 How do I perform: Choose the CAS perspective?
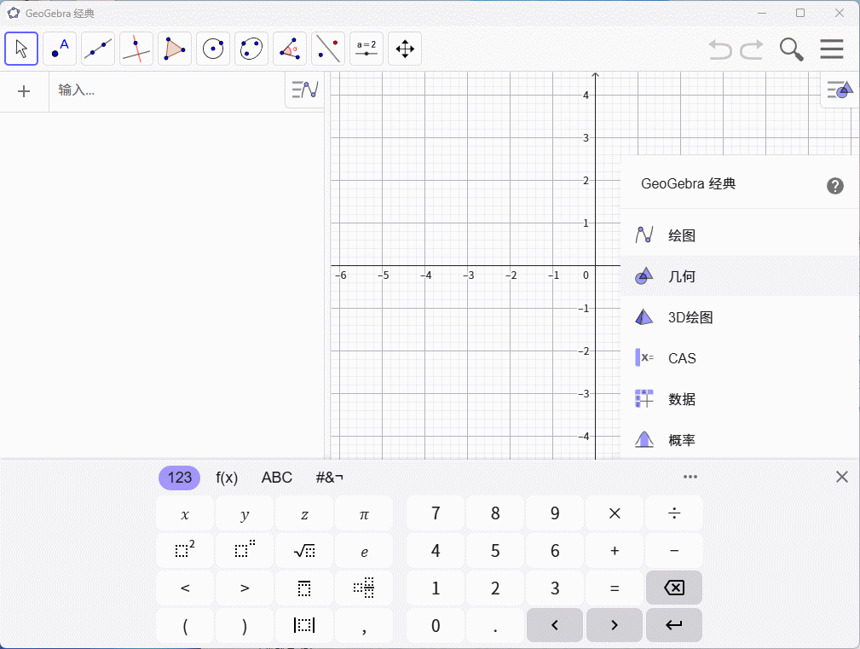click(x=740, y=357)
